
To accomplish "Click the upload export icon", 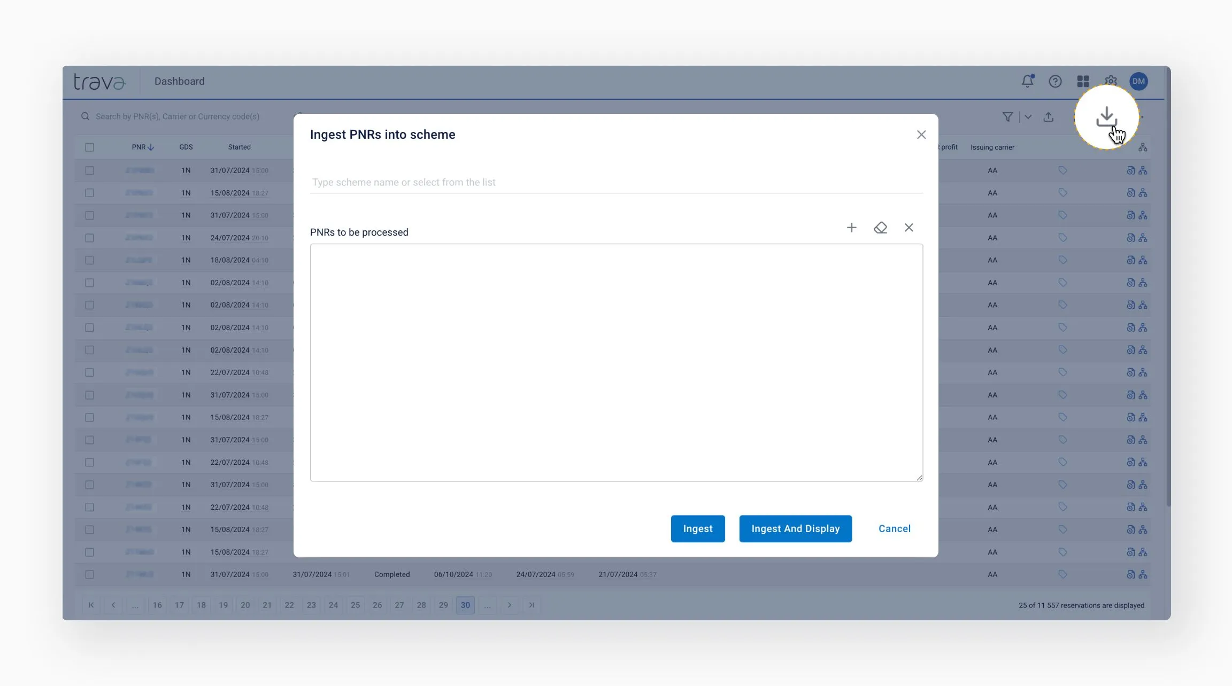I will 1048,117.
